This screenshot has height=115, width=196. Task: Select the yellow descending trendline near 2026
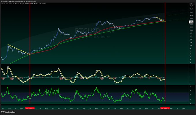coord(160,19)
